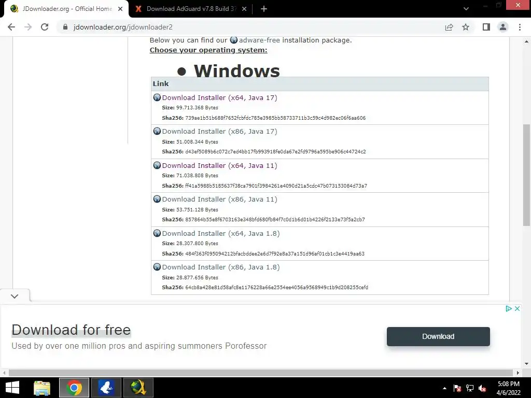
Task: Click the page scroll-down arrow
Action: (526, 364)
